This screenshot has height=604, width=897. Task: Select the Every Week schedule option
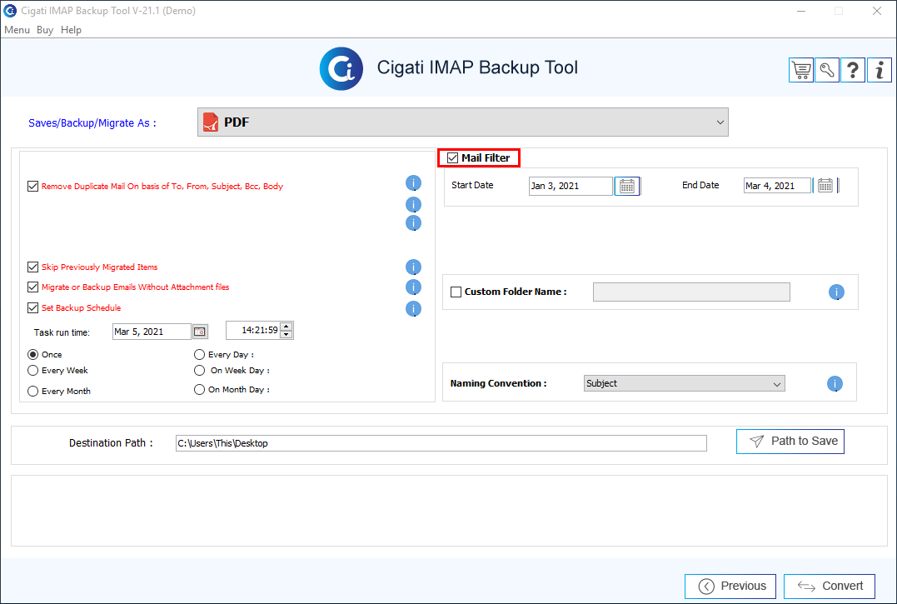click(x=33, y=371)
